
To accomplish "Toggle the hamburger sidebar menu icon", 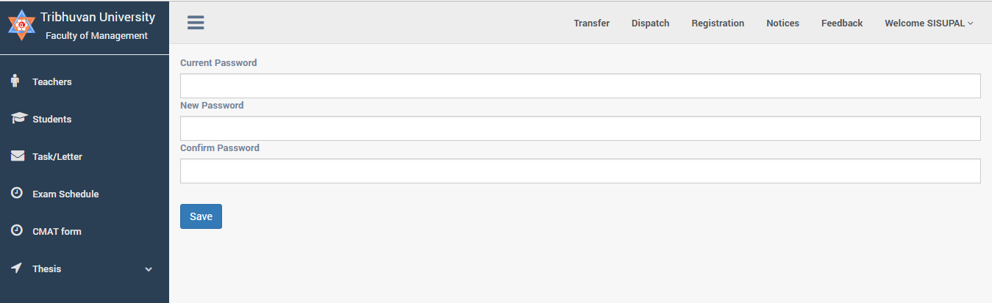I will [x=196, y=23].
